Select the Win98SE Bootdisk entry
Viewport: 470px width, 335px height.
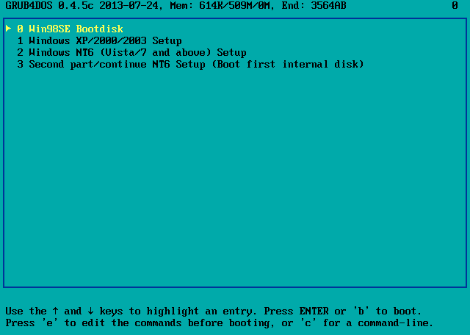click(70, 29)
